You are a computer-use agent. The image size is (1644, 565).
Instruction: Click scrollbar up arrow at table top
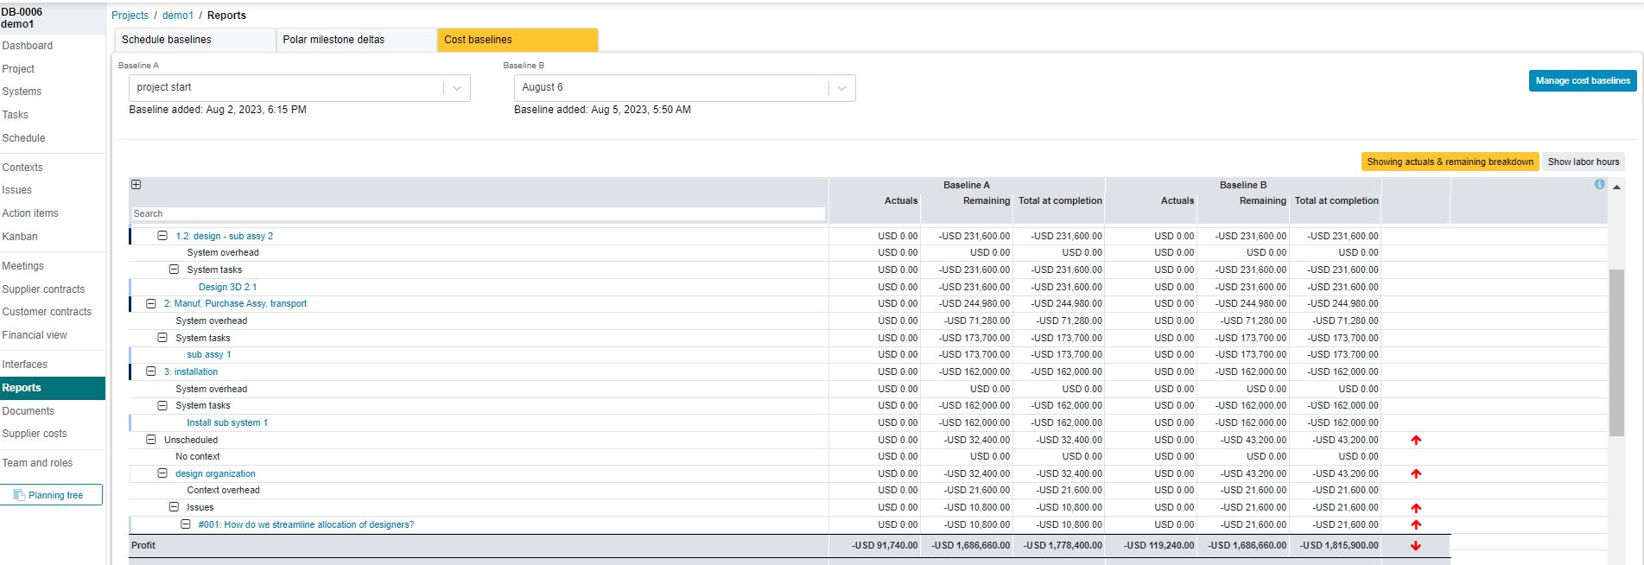[x=1616, y=187]
